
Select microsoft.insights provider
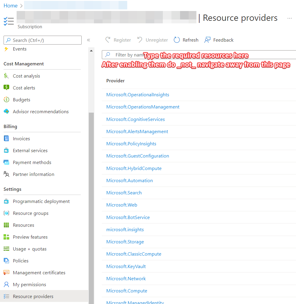point(125,229)
